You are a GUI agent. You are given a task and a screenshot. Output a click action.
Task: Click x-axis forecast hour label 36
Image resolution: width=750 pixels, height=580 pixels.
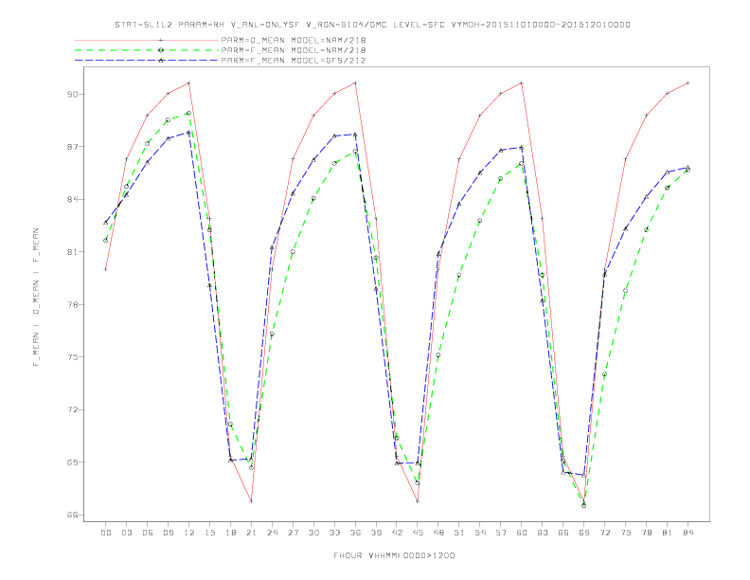(355, 533)
